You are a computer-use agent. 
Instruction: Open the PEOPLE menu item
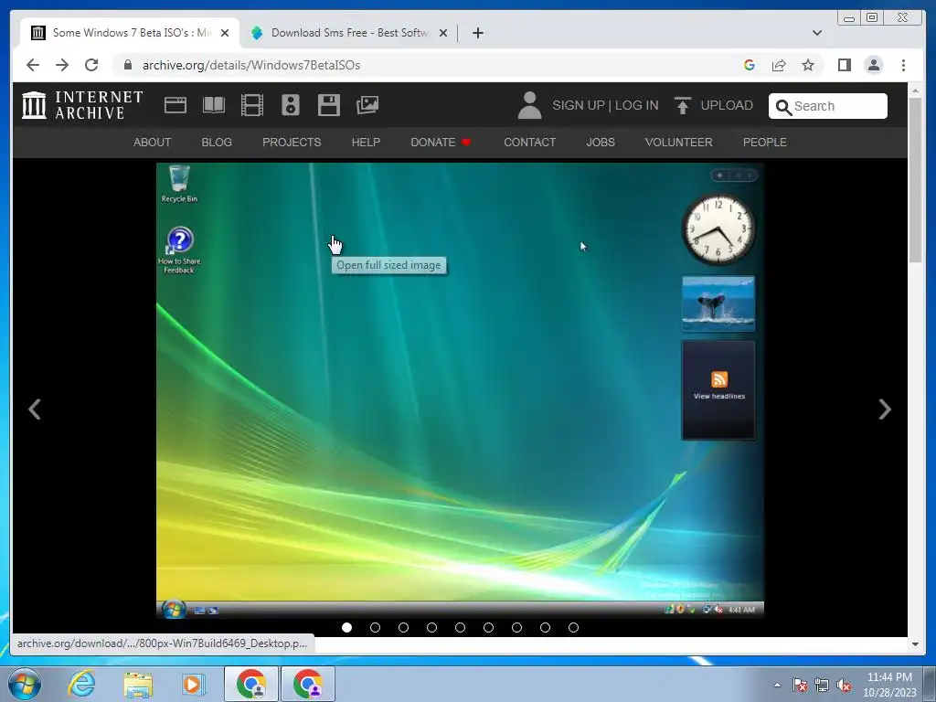point(765,142)
